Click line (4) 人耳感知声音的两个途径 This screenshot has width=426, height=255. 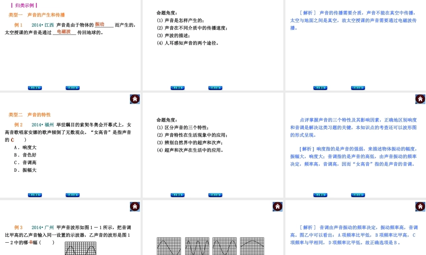click(x=188, y=43)
